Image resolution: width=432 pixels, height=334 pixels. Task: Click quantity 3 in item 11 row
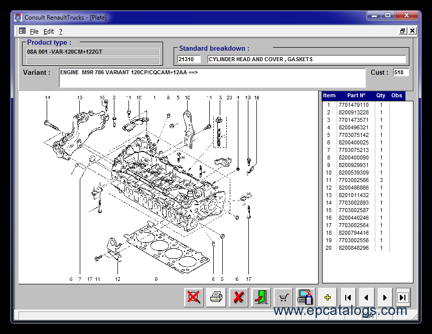381,180
